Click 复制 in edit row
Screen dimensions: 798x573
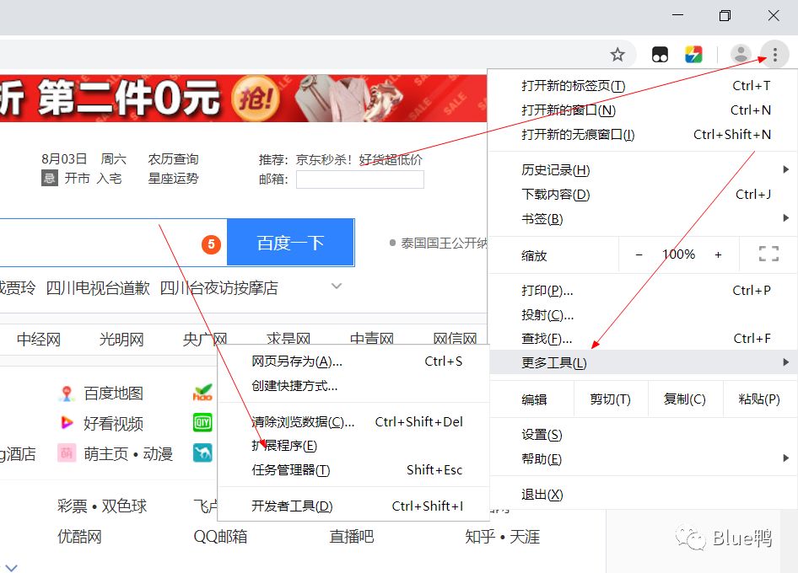(684, 399)
